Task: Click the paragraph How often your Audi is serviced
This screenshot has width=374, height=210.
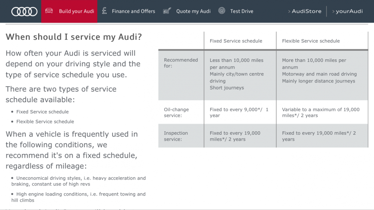Action: click(x=73, y=64)
